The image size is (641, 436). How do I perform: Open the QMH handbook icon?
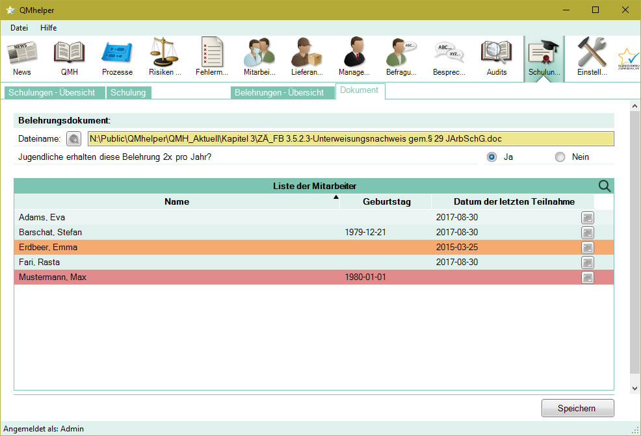click(x=69, y=57)
